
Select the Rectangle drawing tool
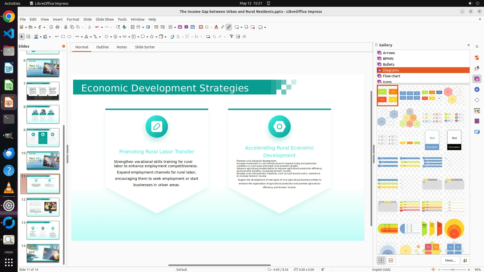tap(63, 37)
